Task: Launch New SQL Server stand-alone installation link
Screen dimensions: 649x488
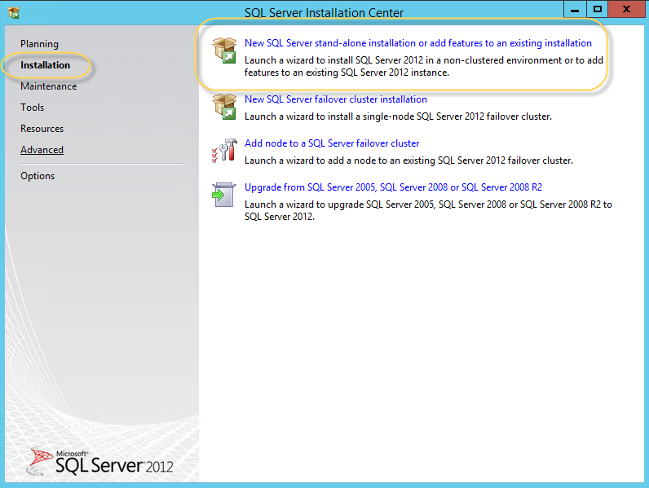Action: [417, 43]
